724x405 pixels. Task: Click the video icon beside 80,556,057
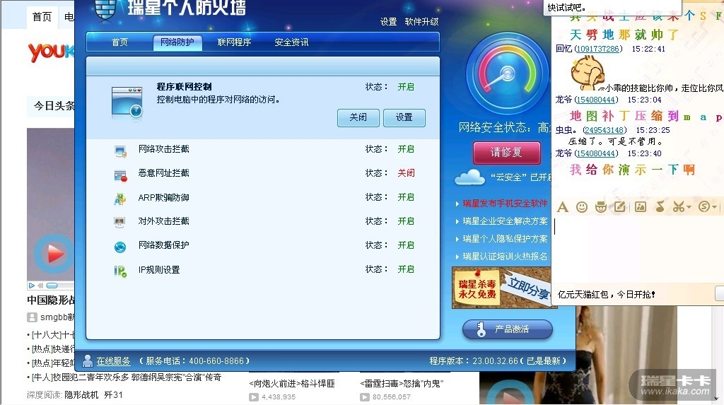[364, 397]
